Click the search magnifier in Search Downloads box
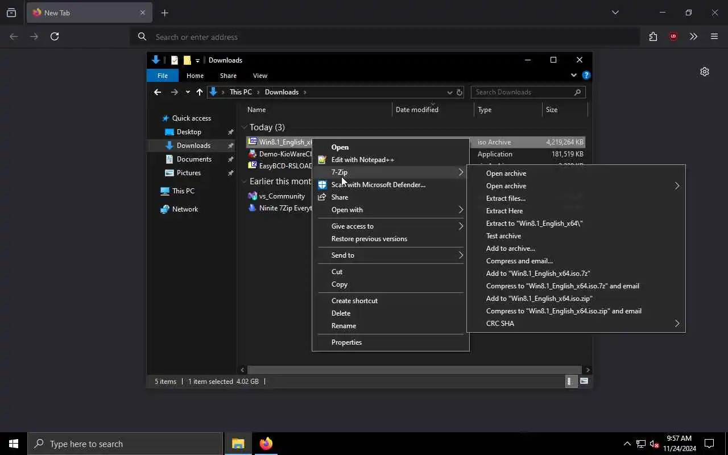The image size is (728, 455). [x=577, y=92]
